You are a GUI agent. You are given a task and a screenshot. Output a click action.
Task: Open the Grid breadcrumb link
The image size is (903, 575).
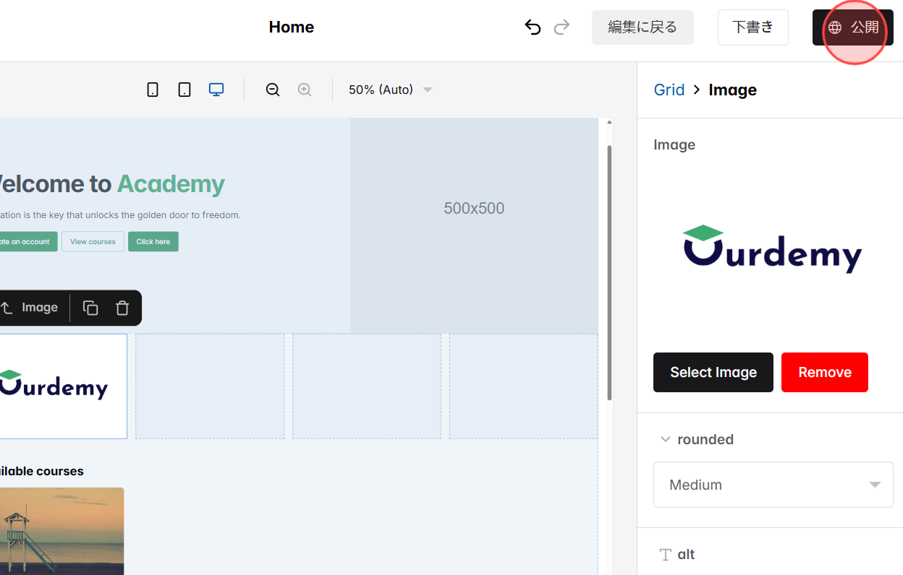tap(669, 90)
